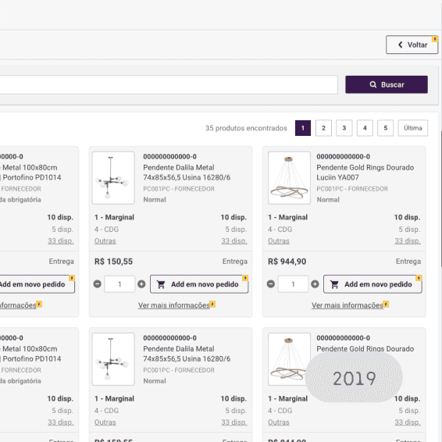Image resolution: width=442 pixels, height=442 pixels.
Task: Click the back chevron icon in Voltar
Action: [401, 45]
